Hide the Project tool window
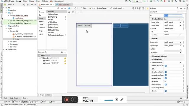This screenshot has width=189, height=106. click(35, 5)
